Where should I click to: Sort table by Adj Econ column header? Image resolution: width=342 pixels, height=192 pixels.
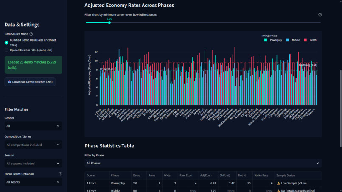click(208, 175)
